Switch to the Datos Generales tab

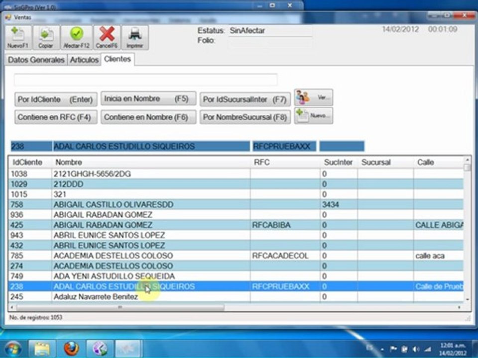pyautogui.click(x=36, y=60)
